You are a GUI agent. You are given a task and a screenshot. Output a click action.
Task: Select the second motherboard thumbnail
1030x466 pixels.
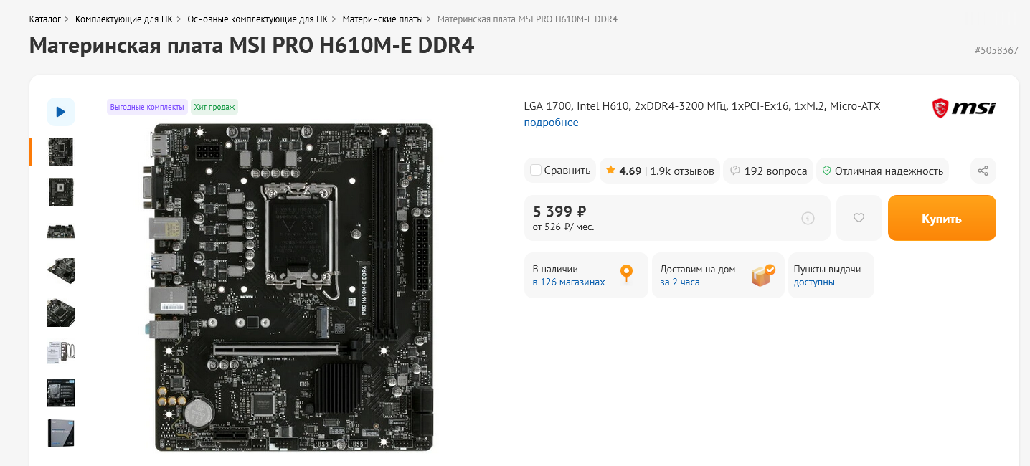click(61, 192)
